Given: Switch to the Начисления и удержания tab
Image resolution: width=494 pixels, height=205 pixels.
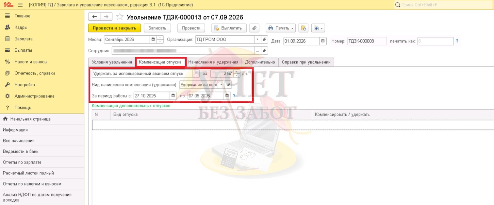Looking at the screenshot, I should pyautogui.click(x=213, y=62).
